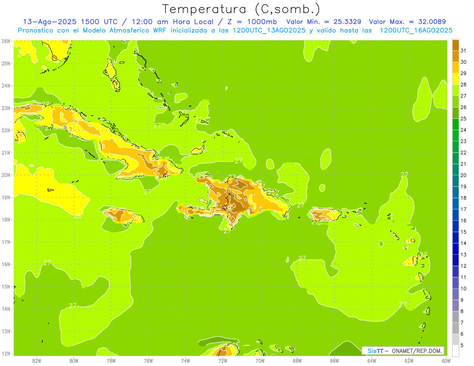The image size is (474, 366).
Task: Click the longitude label "74W"
Action: (x=186, y=361)
